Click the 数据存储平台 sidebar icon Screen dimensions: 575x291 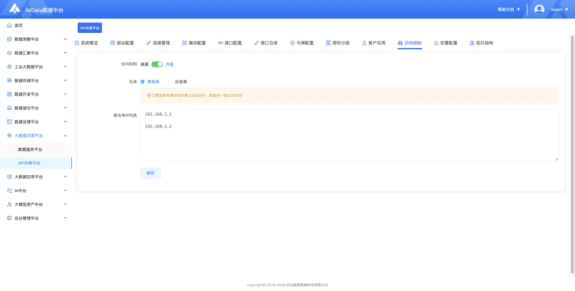point(10,80)
